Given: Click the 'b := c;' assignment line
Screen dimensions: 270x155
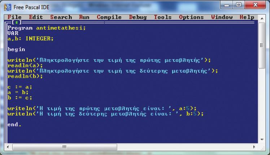Looking at the screenshot, I should click(x=19, y=98).
